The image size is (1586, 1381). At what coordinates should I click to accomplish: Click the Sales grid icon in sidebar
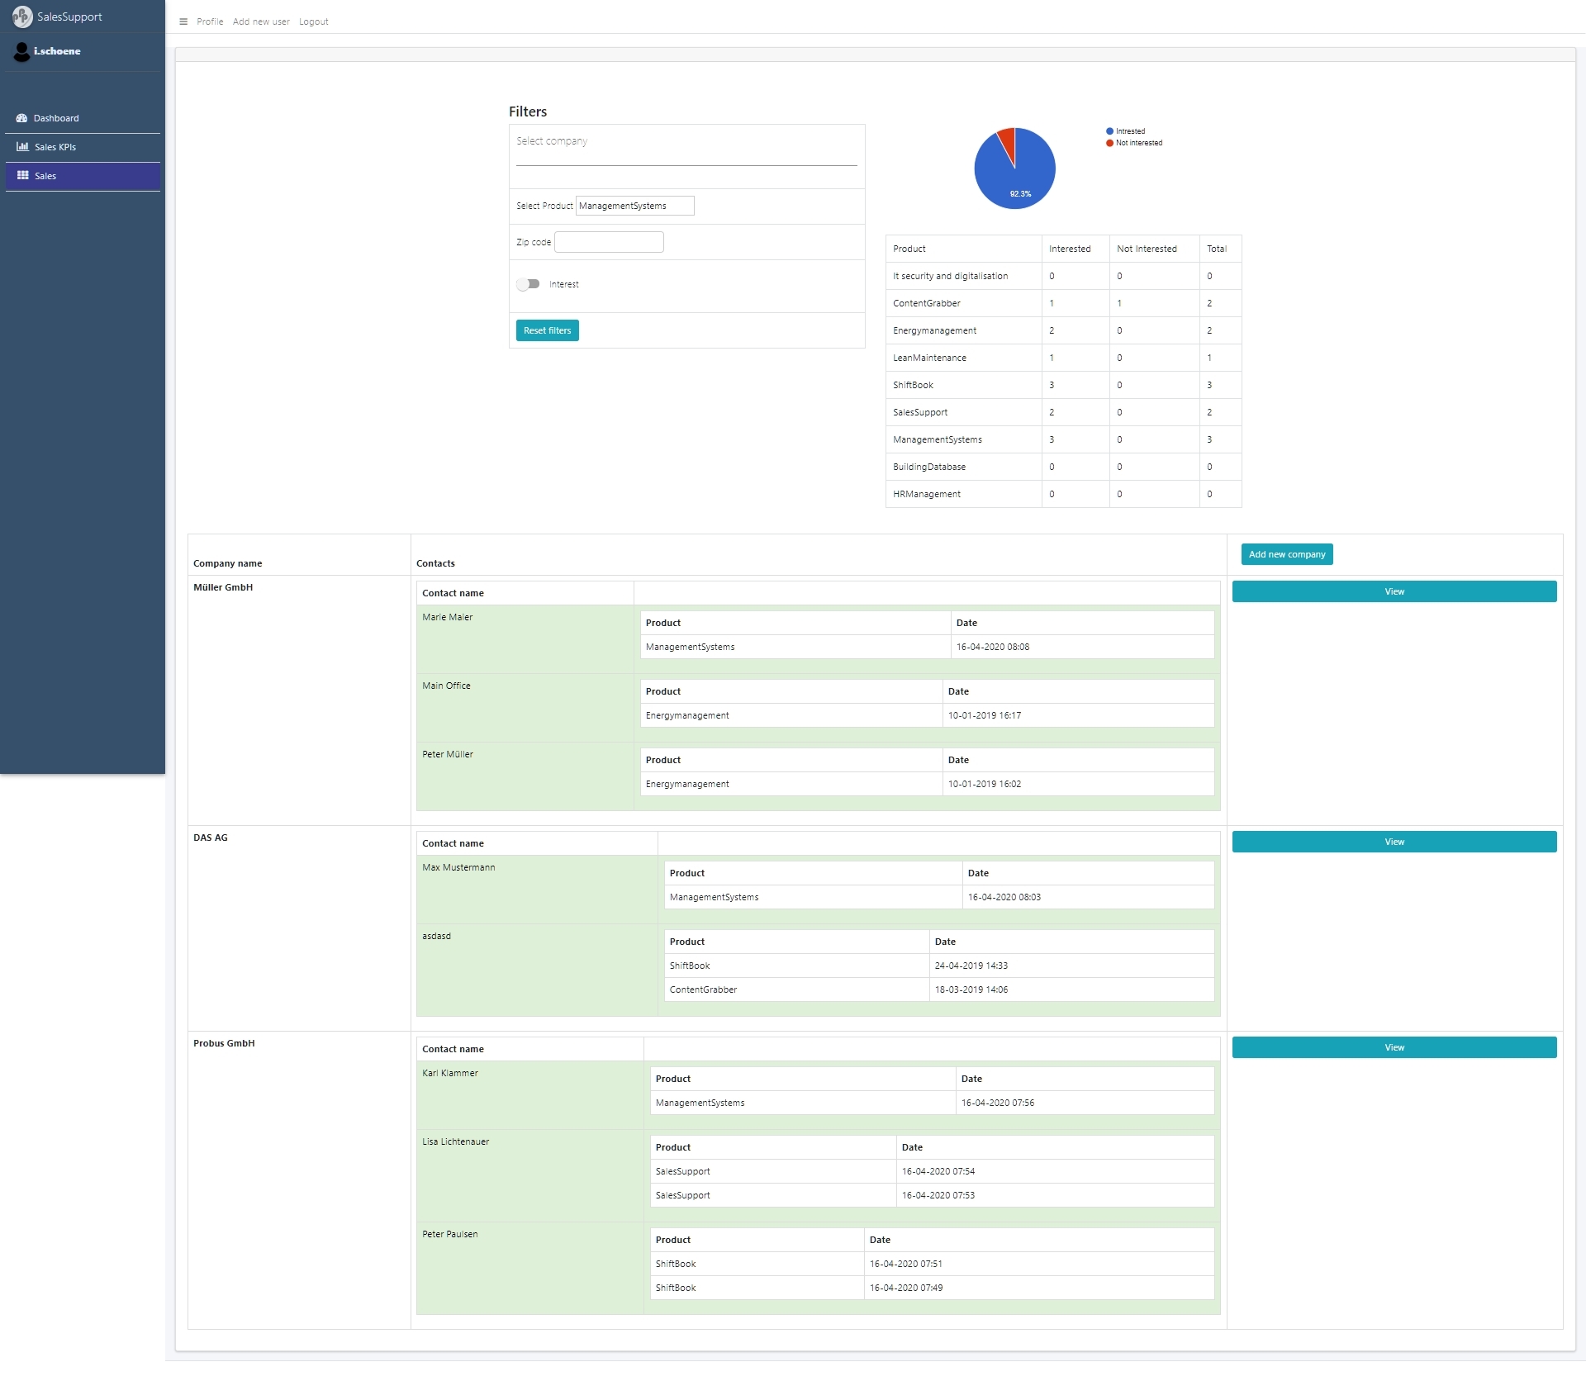[x=22, y=176]
